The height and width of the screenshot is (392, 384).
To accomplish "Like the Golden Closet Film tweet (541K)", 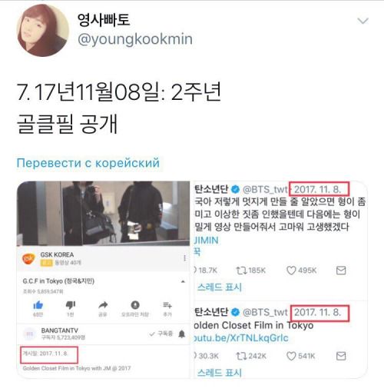I will (301, 356).
